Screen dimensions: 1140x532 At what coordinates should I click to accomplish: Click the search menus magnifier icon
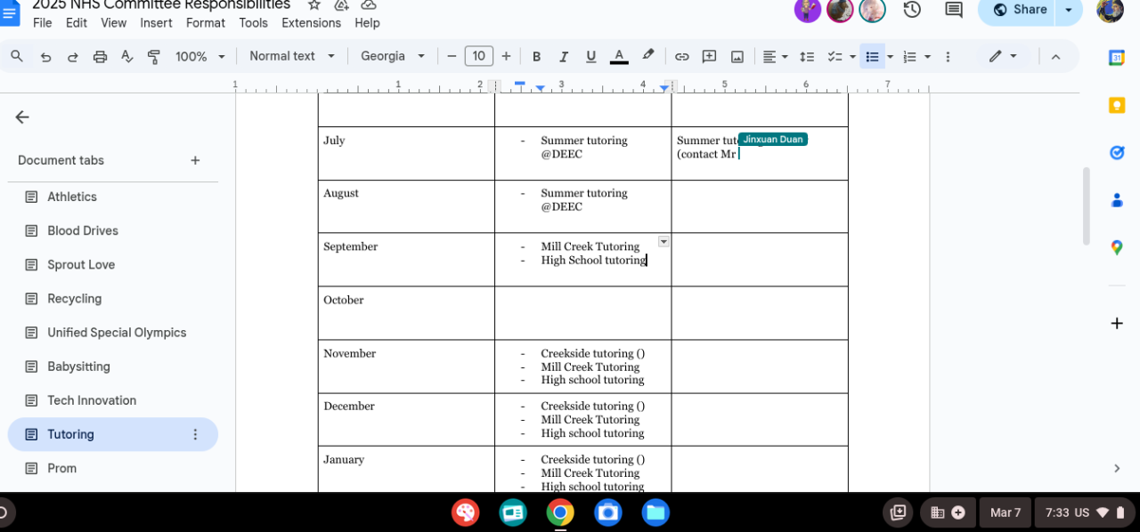pyautogui.click(x=17, y=56)
